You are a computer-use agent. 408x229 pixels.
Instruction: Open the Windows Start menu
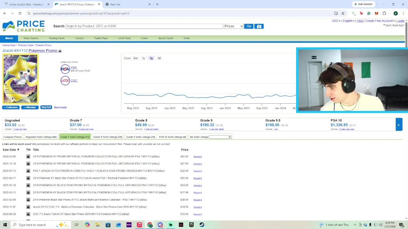(x=5, y=225)
